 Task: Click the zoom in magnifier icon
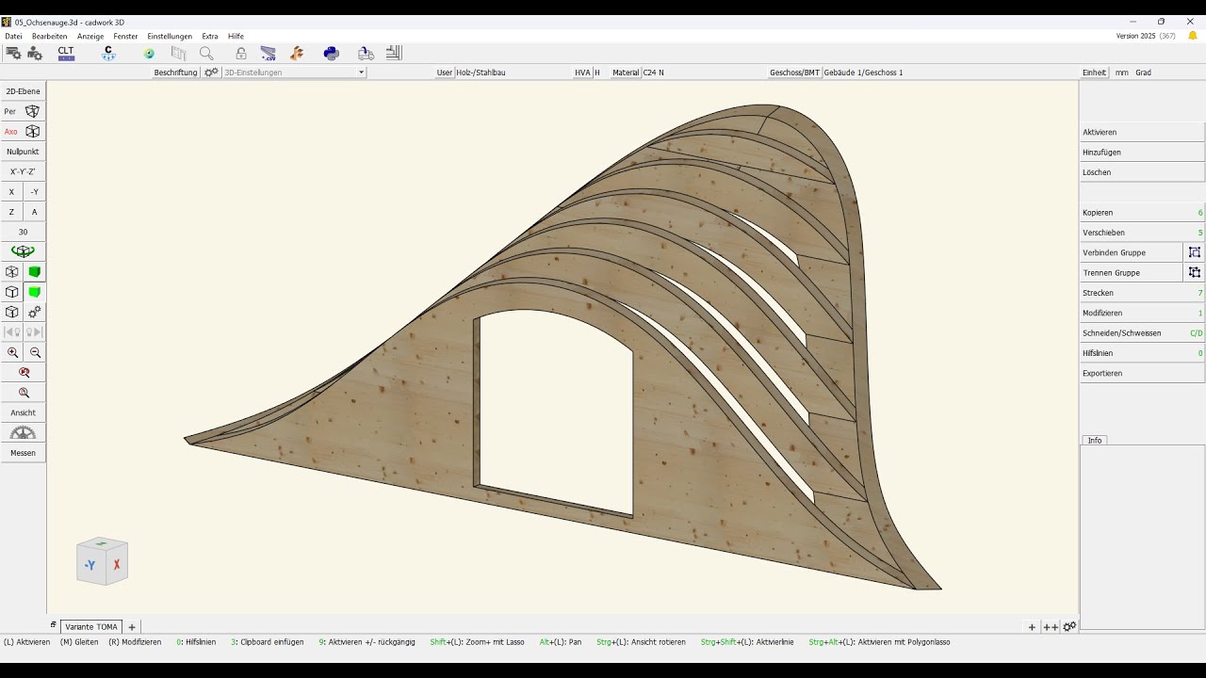coord(12,352)
